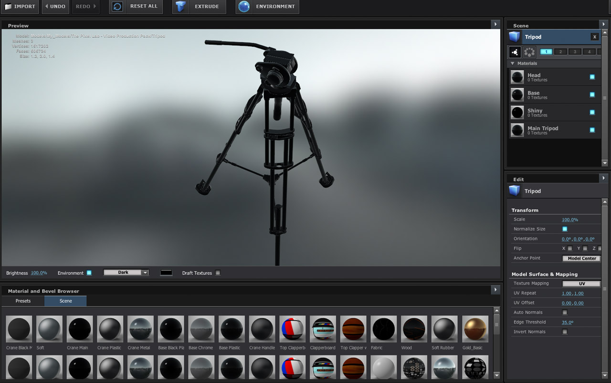The height and width of the screenshot is (383, 611).
Task: Open the Dark environment dropdown
Action: [126, 272]
